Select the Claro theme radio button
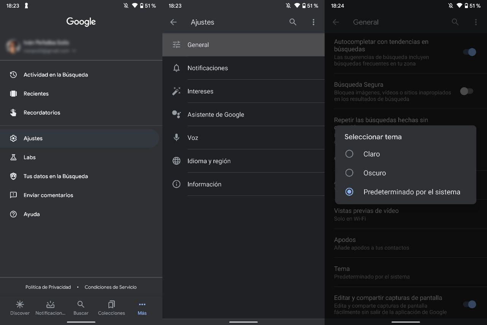This screenshot has height=325, width=487. pyautogui.click(x=349, y=154)
